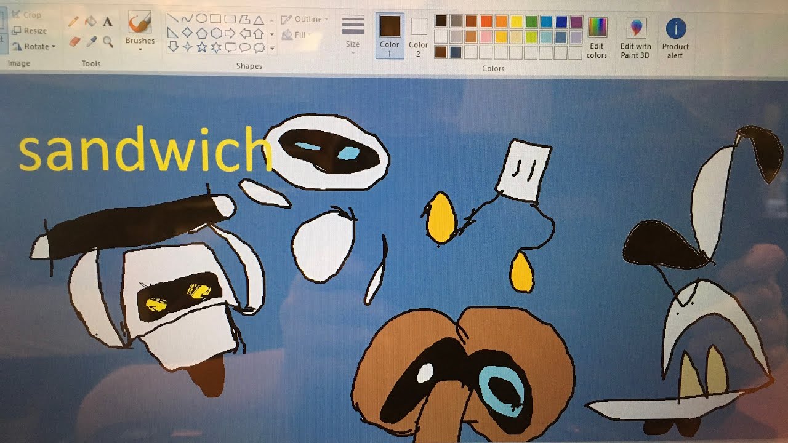The image size is (788, 443).
Task: Choose the Curve shape
Action: pyautogui.click(x=187, y=20)
